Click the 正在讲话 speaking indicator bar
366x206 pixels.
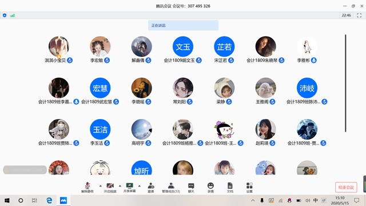tap(183, 25)
